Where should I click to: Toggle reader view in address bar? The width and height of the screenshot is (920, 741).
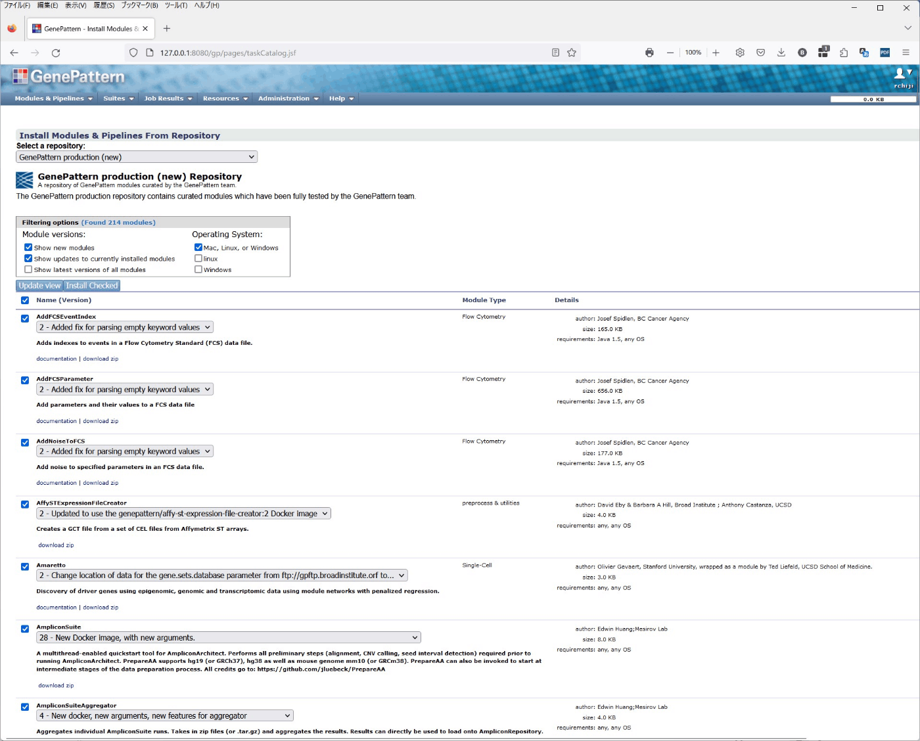point(555,53)
